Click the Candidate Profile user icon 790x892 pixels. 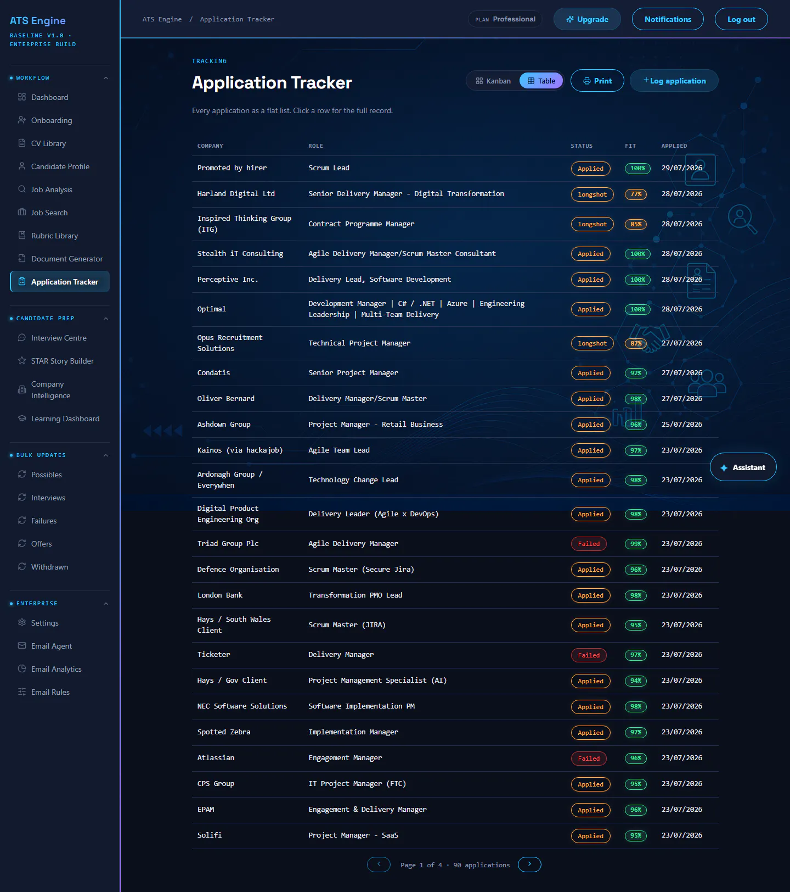(x=22, y=166)
